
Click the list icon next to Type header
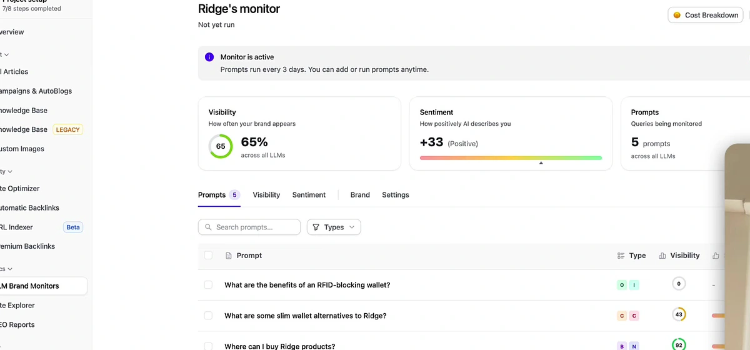tap(621, 256)
